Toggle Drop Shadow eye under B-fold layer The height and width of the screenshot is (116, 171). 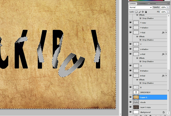pos(140,83)
